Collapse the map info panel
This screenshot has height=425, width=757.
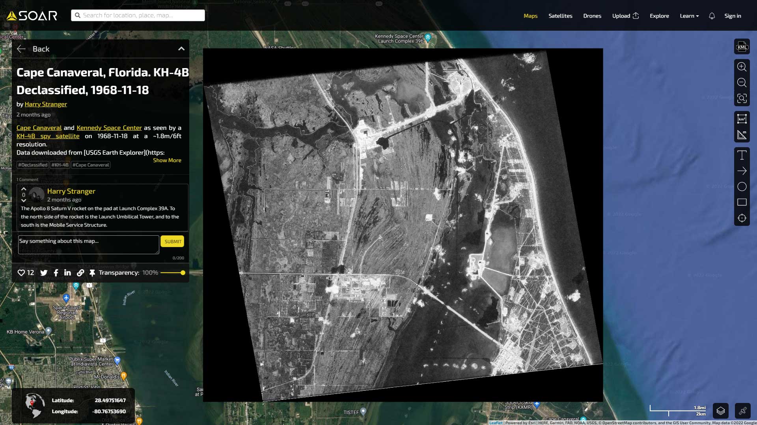[181, 49]
